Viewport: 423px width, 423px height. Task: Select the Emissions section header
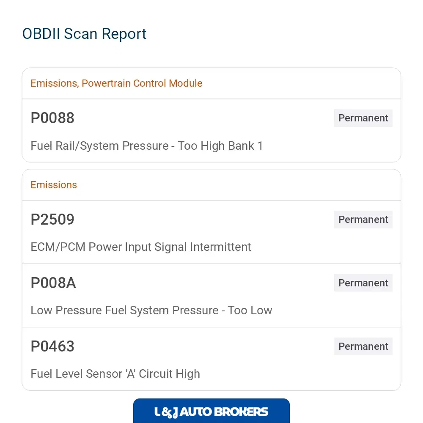(54, 185)
